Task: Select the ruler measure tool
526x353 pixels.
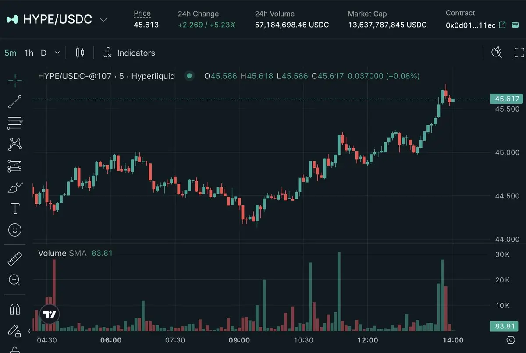Action: 15,258
